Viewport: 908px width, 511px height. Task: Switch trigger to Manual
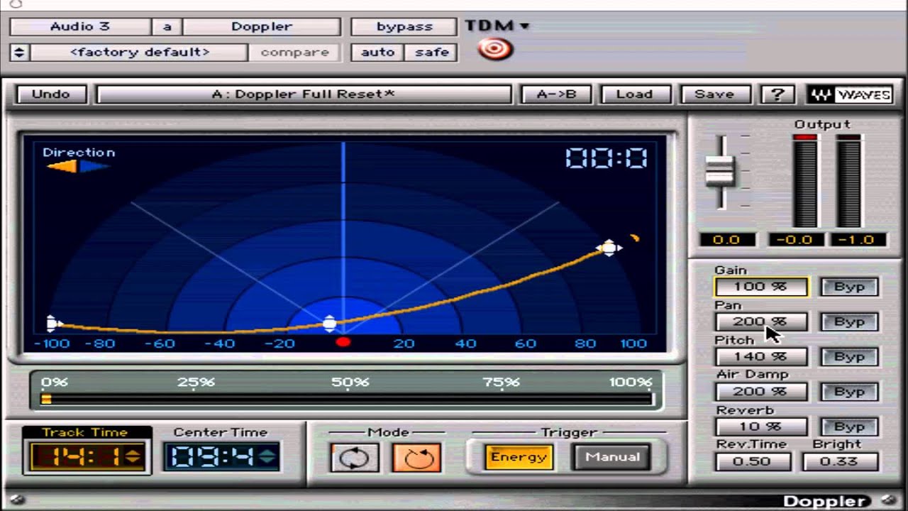point(612,456)
